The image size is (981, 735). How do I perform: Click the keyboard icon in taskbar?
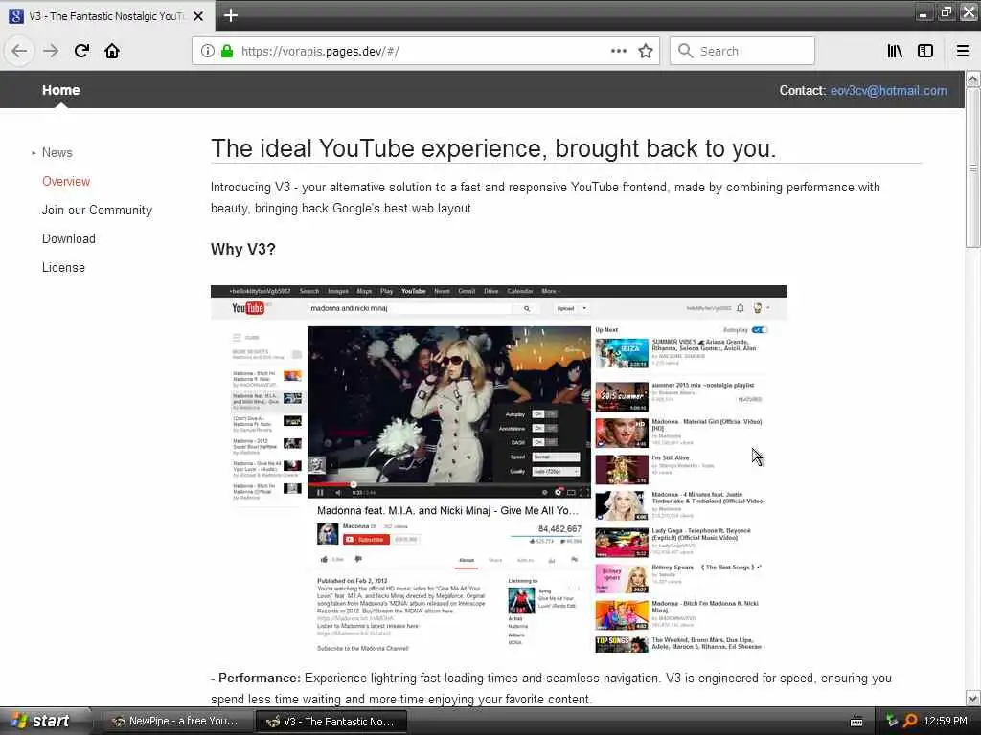[x=856, y=722]
